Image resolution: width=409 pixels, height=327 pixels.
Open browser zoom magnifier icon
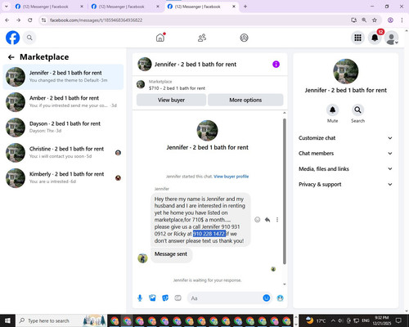tap(364, 20)
